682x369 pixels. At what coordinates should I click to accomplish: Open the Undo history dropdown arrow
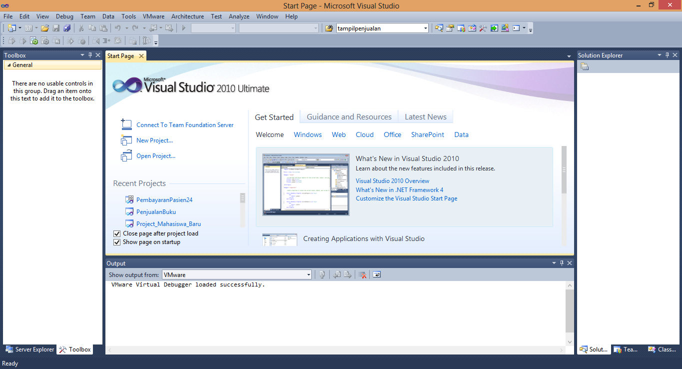tap(126, 28)
